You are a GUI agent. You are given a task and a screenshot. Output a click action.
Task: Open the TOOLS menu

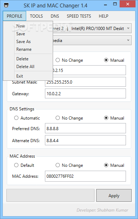(x=36, y=16)
